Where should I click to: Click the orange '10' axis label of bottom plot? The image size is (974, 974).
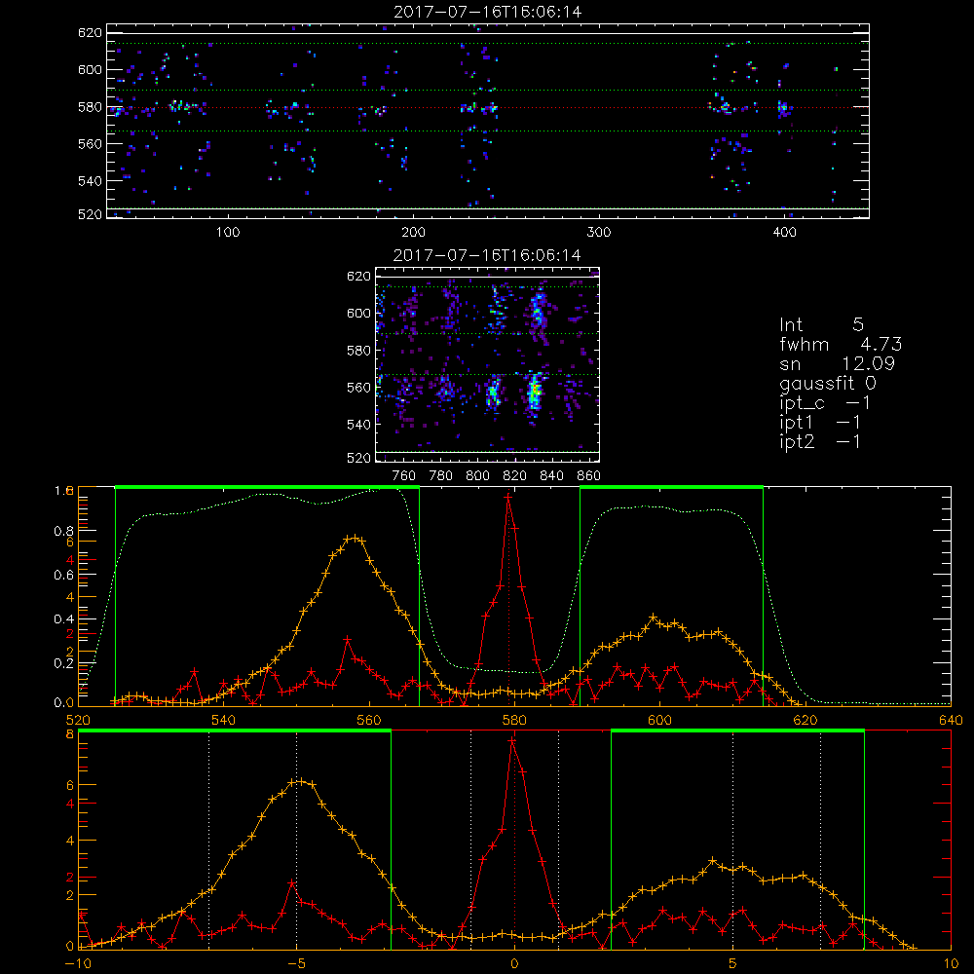951,963
